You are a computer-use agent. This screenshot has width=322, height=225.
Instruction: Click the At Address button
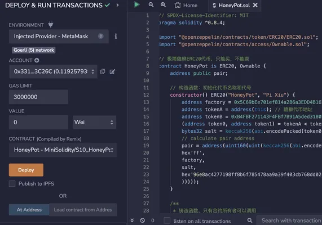click(29, 210)
